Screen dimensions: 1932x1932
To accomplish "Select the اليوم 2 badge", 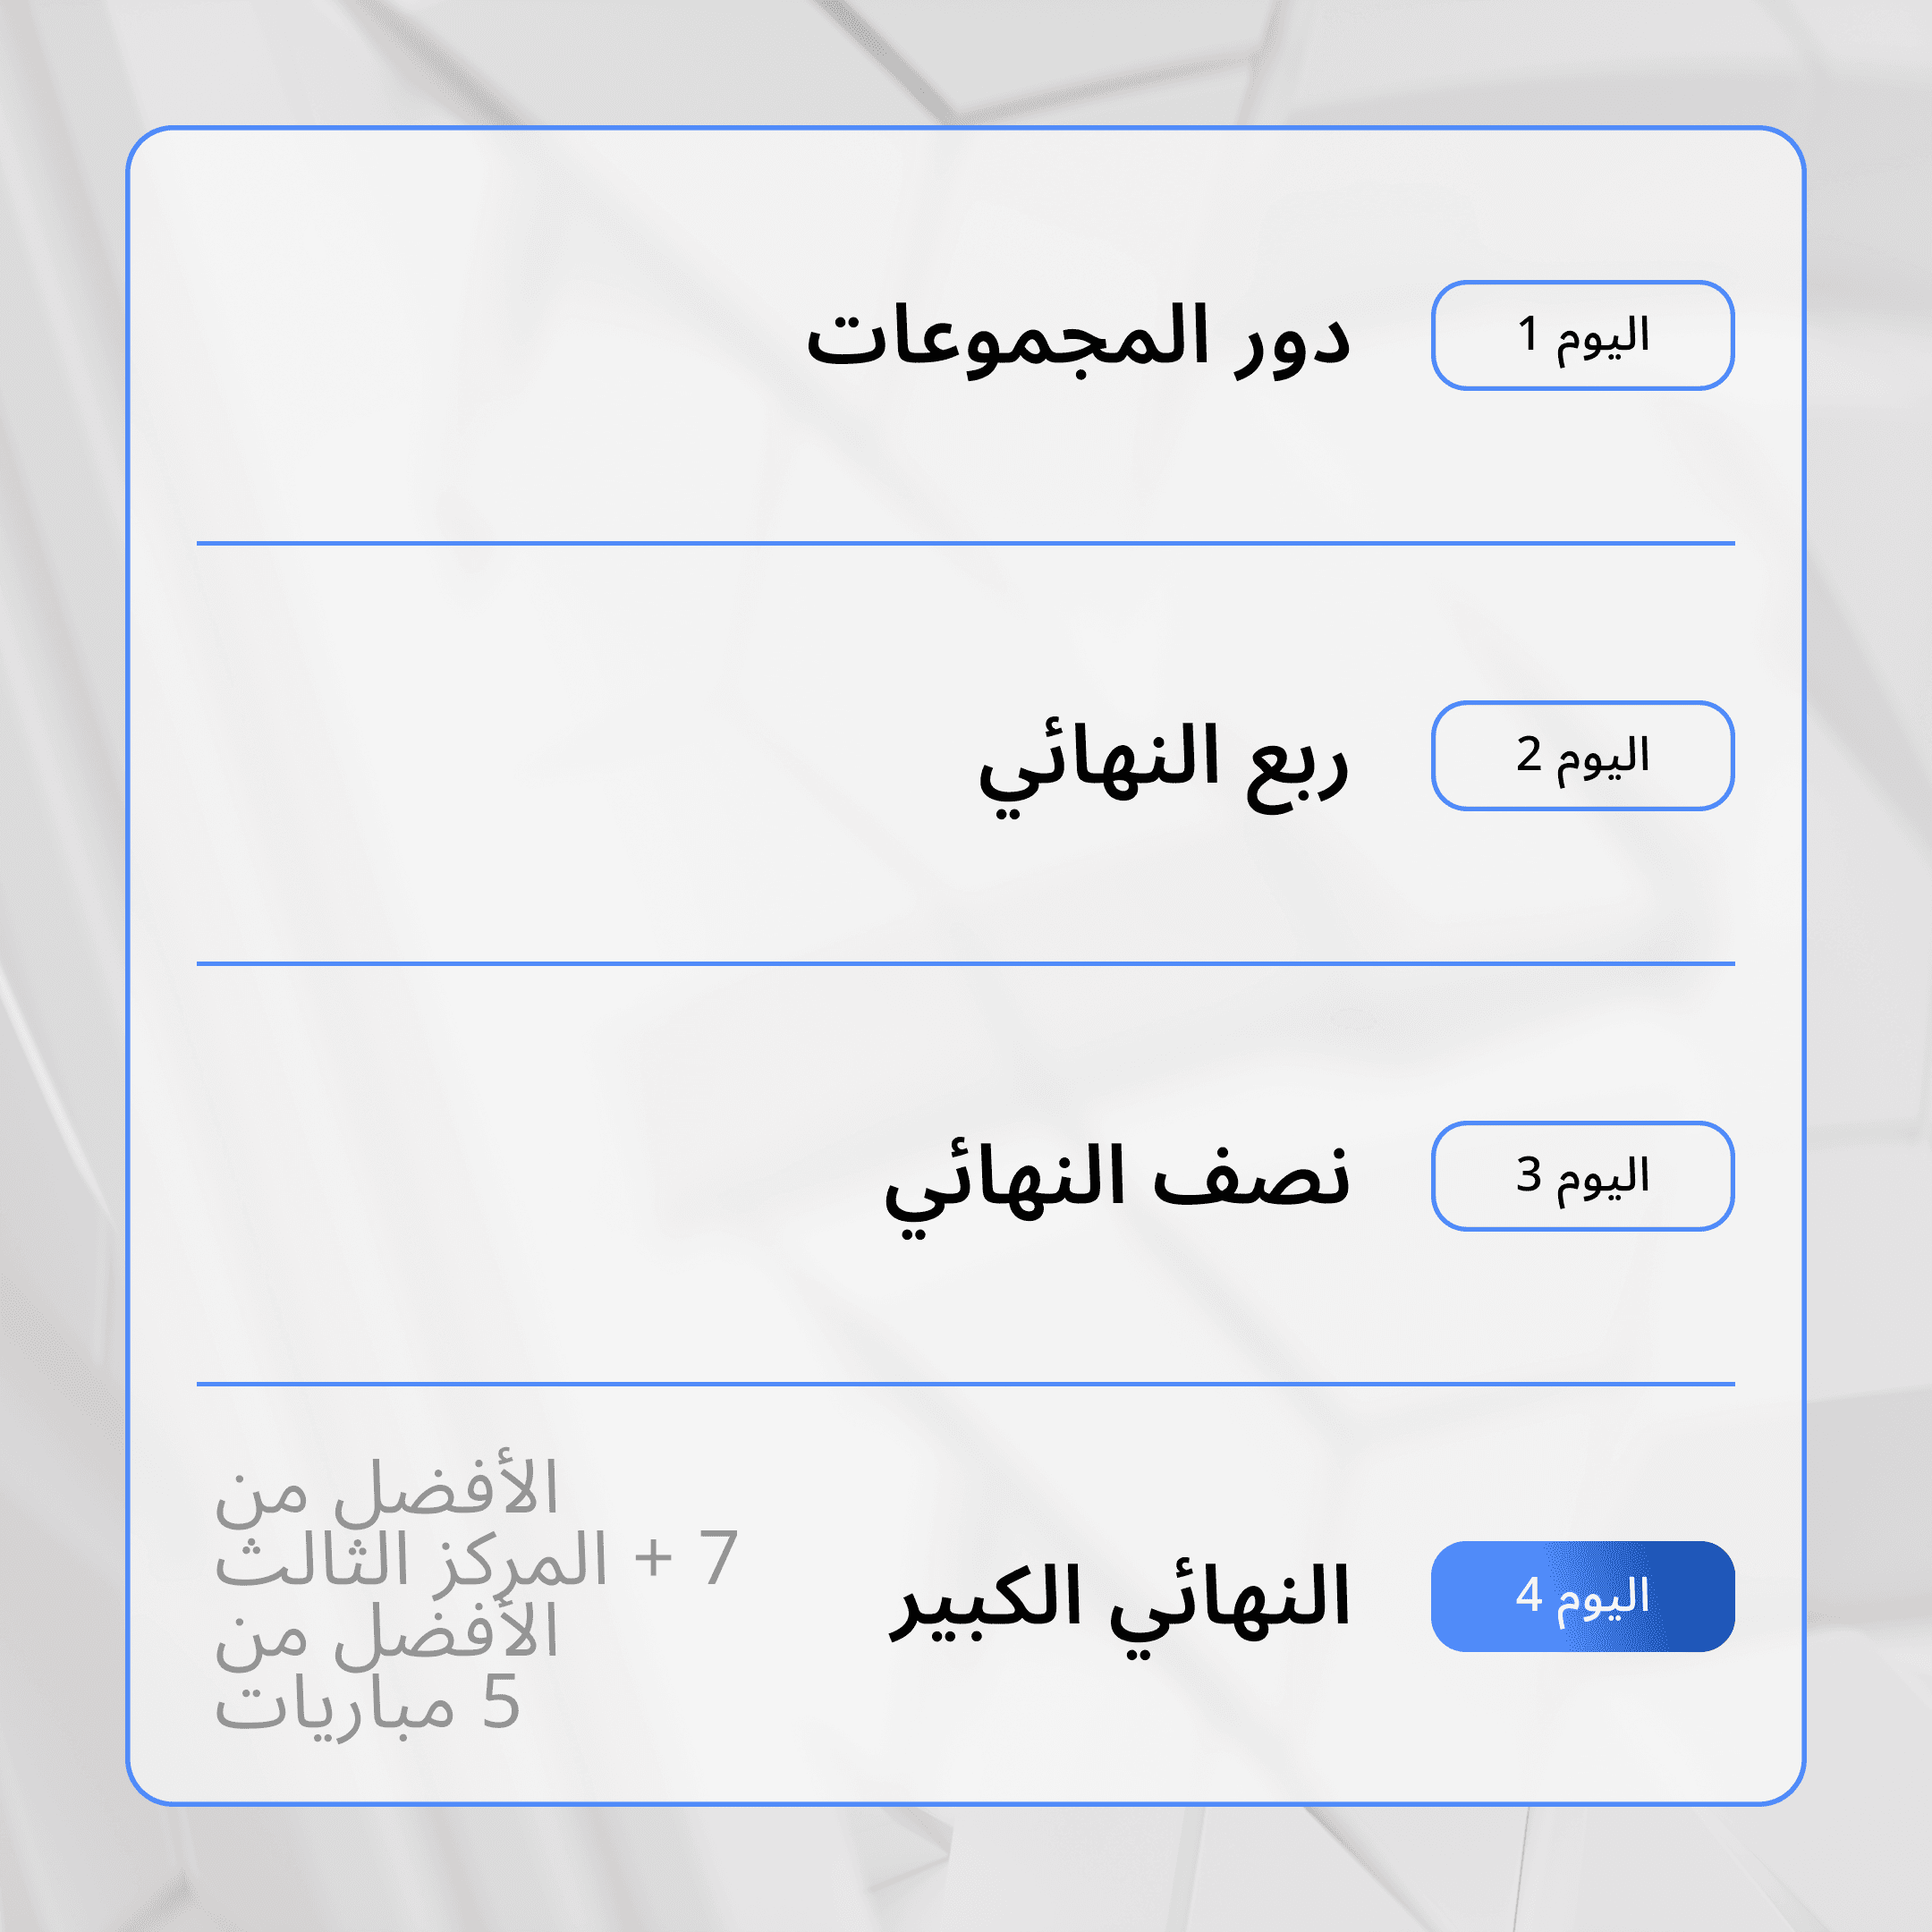I will coord(1582,755).
